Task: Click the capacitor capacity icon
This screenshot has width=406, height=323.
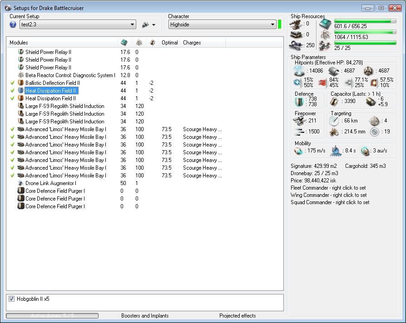Action: pos(334,101)
